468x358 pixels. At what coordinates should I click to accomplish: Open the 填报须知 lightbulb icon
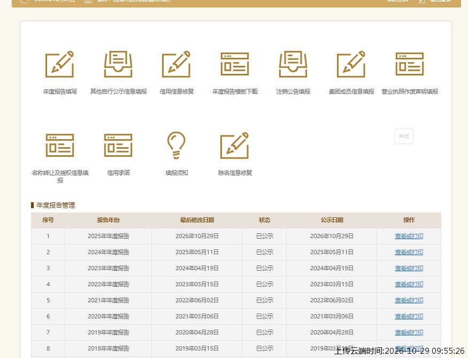[x=177, y=146]
